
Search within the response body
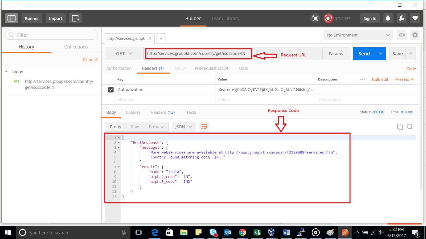click(410, 127)
